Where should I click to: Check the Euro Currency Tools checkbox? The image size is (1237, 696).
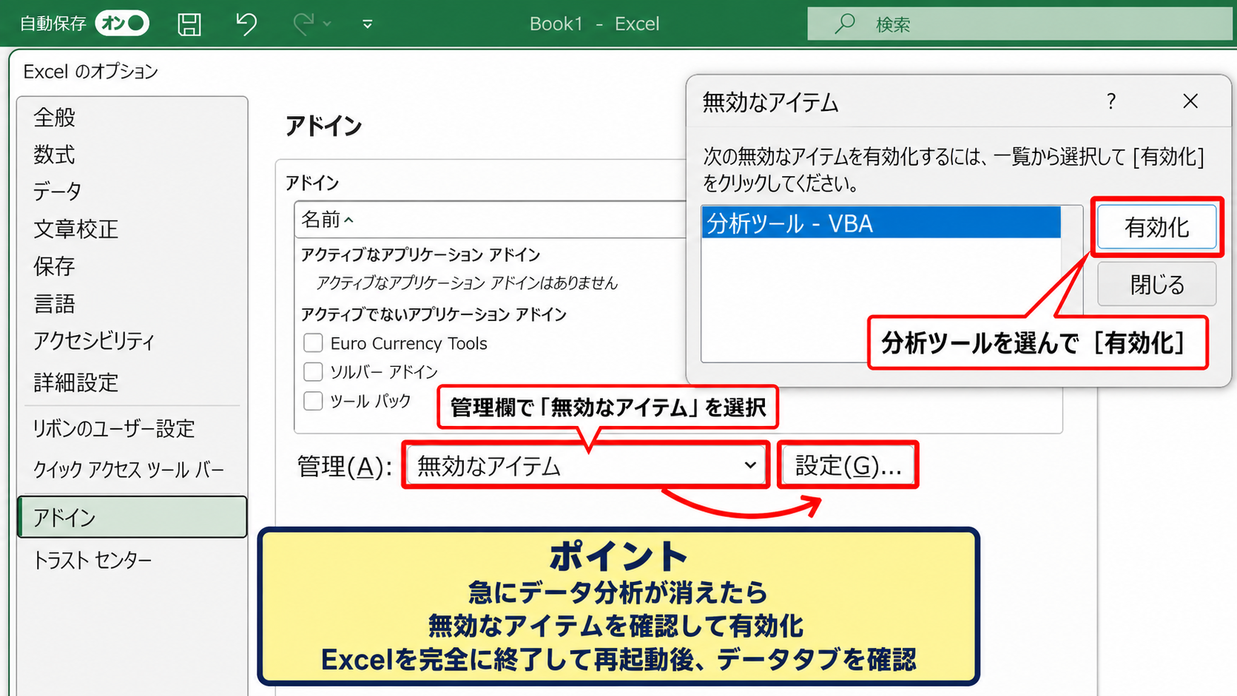[313, 342]
